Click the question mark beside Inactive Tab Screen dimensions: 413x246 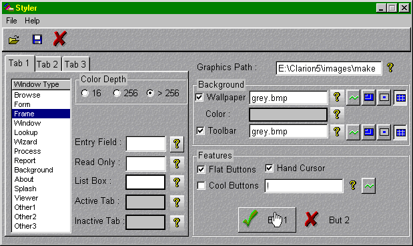[x=177, y=222]
